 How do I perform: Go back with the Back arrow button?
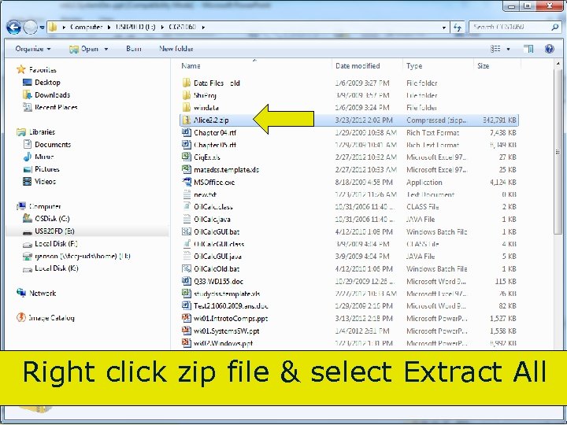(13, 27)
